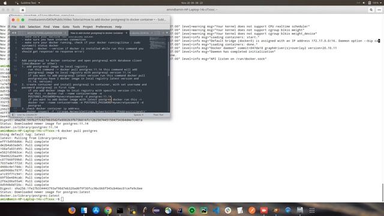Open the Selection menu in Sublime Text
Screen dimensions: 384x216
pos(34,26)
